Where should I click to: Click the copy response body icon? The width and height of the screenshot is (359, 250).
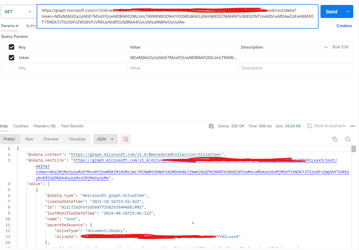335,139
